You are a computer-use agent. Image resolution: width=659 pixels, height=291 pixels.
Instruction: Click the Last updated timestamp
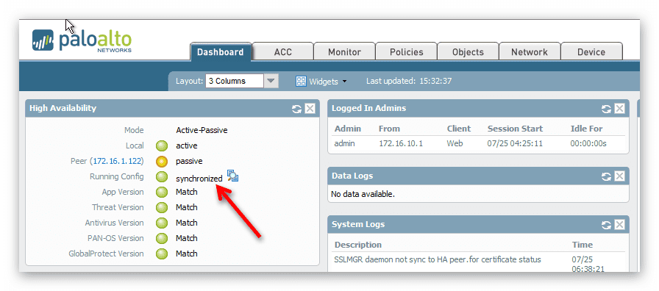409,81
